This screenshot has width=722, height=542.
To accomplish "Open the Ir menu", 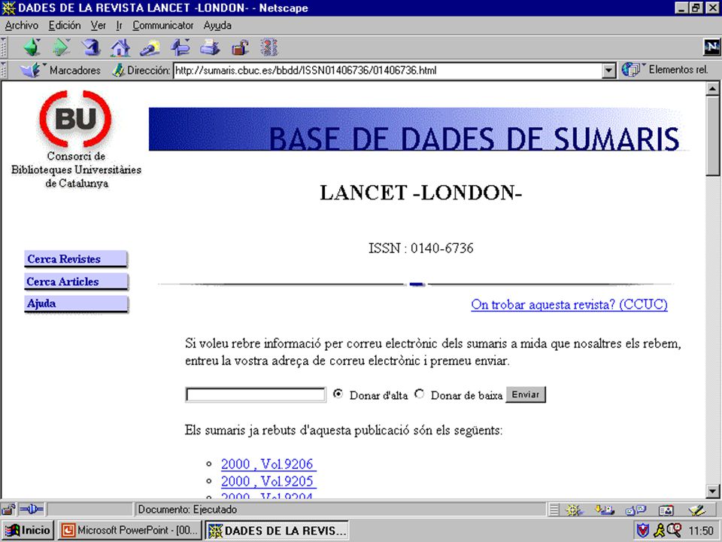I will (120, 26).
